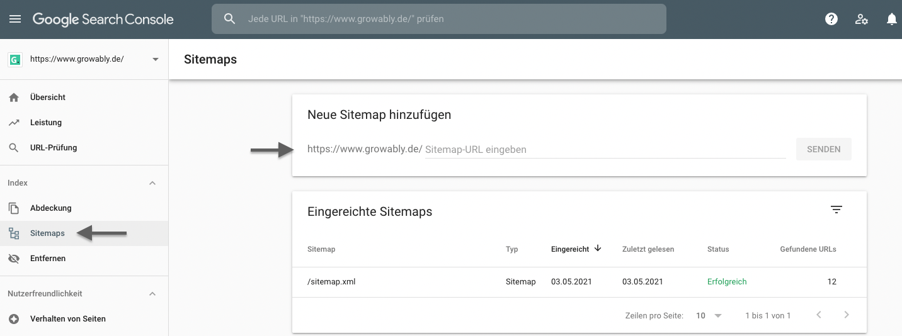This screenshot has height=336, width=902.
Task: Click the Abdeckung pages icon
Action: (x=14, y=208)
